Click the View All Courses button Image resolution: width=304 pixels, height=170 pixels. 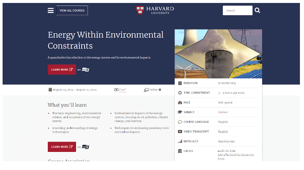pos(72,10)
